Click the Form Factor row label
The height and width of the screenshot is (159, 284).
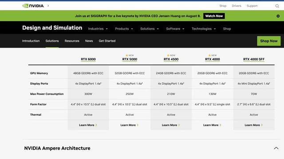38,104
